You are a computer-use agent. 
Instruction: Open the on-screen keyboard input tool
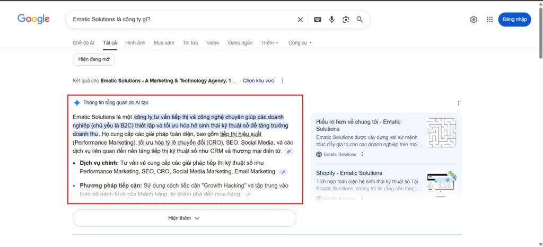(318, 20)
